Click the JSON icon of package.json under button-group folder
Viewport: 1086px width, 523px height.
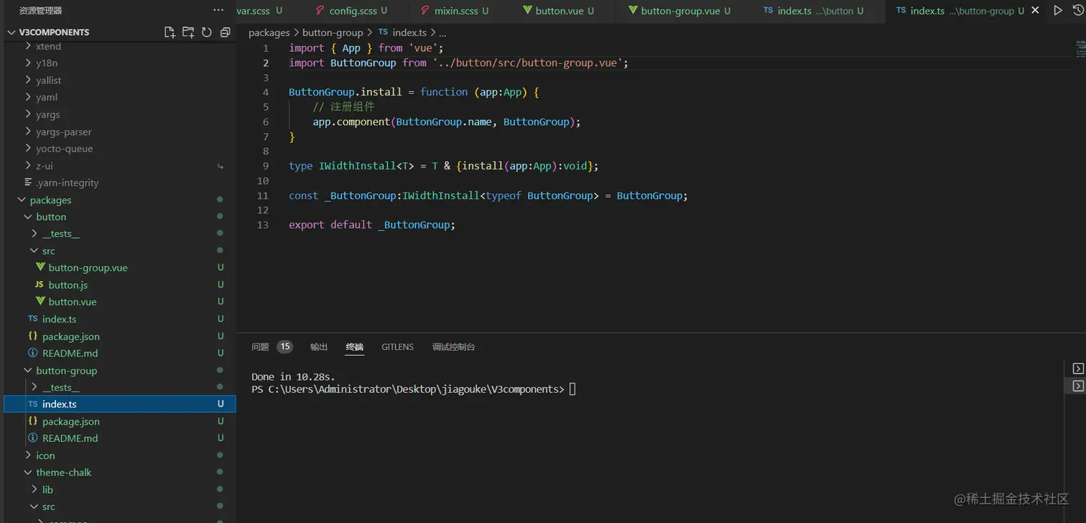[x=33, y=421]
